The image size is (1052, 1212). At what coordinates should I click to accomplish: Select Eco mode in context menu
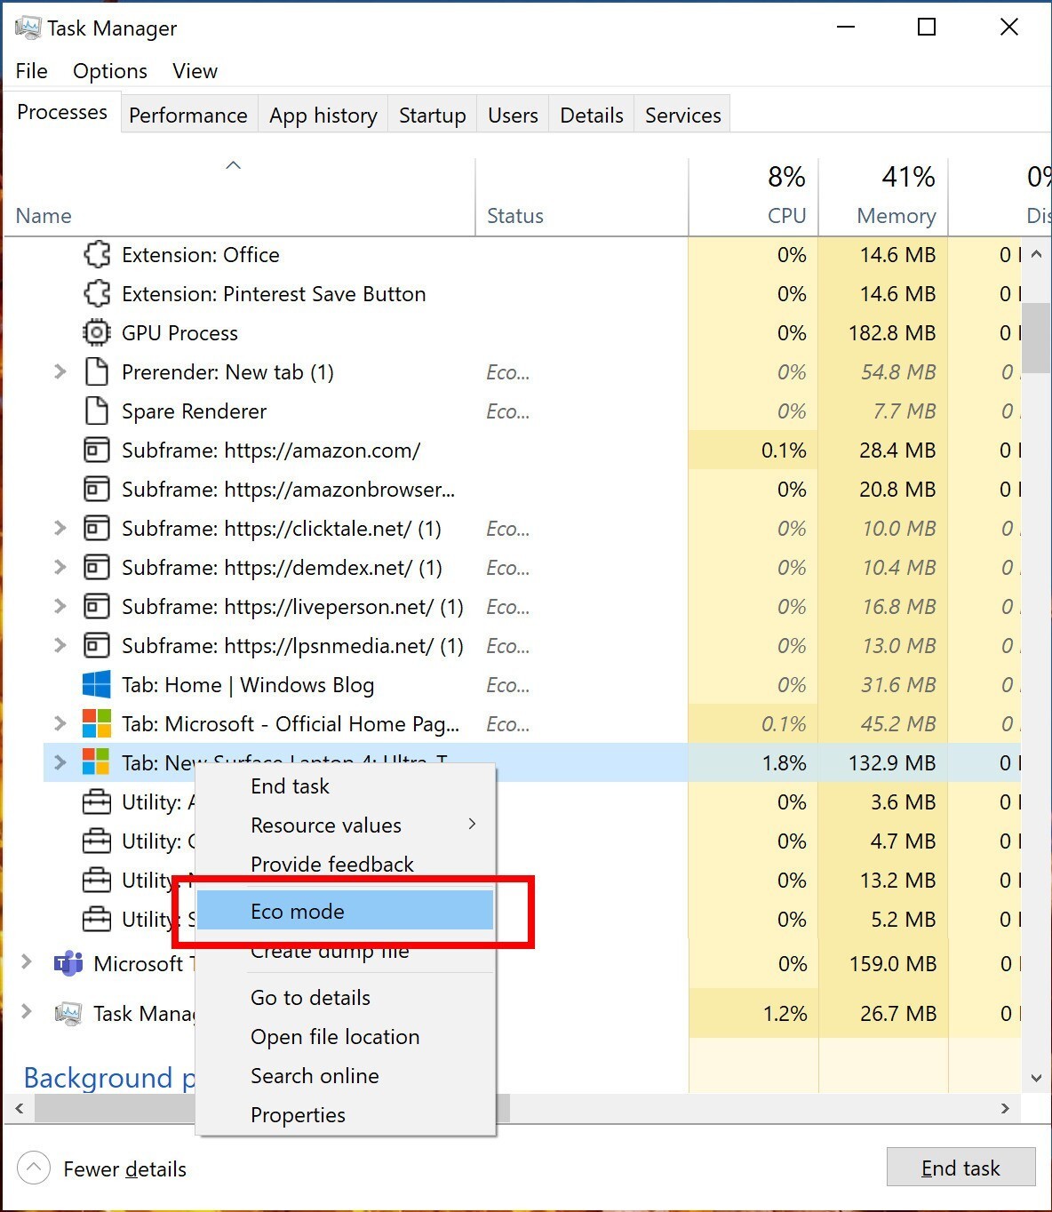click(x=345, y=911)
